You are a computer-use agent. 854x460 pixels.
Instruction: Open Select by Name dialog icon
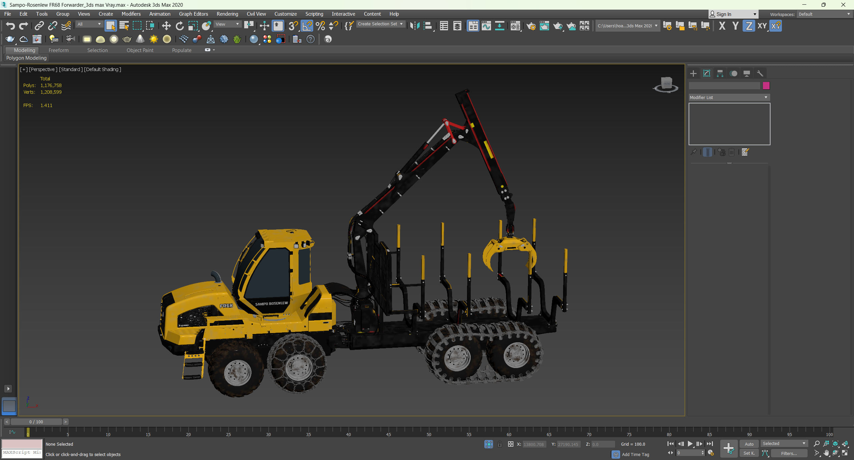[x=124, y=26]
